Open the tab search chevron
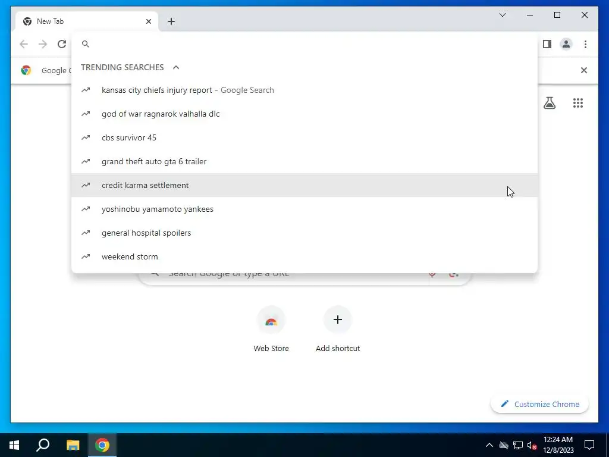609x457 pixels. (x=503, y=15)
